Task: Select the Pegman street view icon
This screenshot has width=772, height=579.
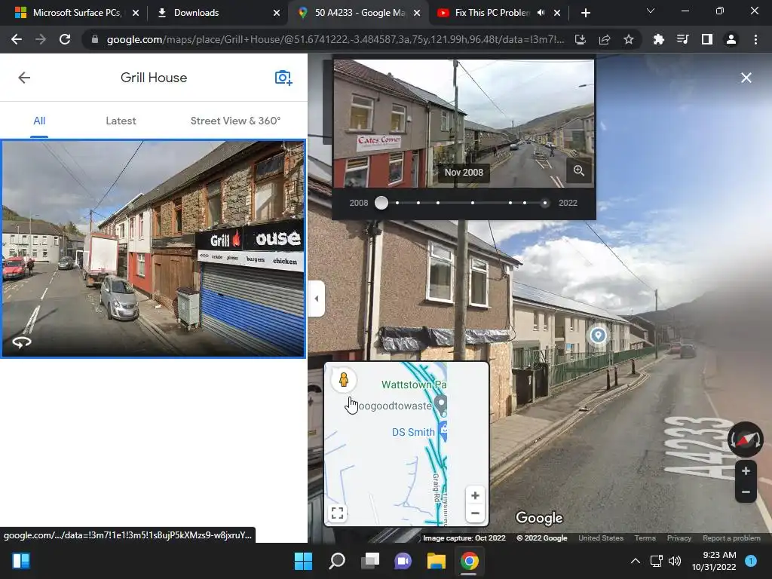Action: point(344,380)
